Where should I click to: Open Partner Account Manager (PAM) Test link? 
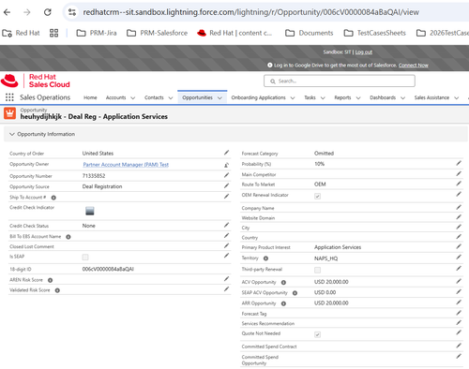click(x=126, y=165)
